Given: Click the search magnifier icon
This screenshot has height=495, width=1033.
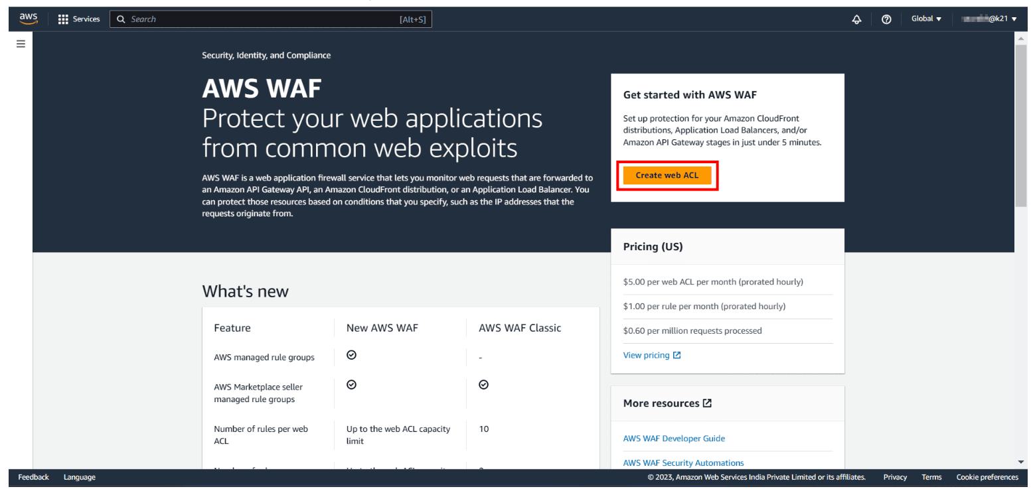Looking at the screenshot, I should (x=121, y=19).
